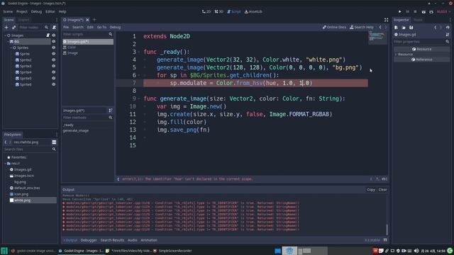Toggle FileSystem split view mode
The height and width of the screenshot is (255, 454).
coord(54,142)
